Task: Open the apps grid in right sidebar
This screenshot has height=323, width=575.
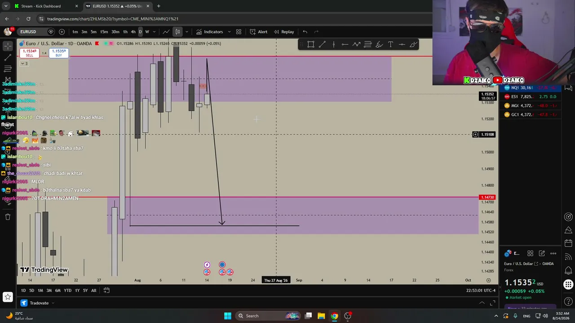Action: coord(568,284)
